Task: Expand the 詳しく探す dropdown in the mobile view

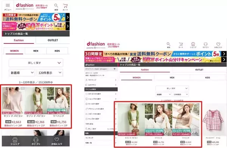Action: 36,63
